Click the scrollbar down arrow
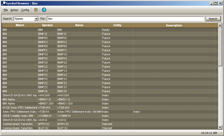The height and width of the screenshot is (136, 224). coord(220,127)
